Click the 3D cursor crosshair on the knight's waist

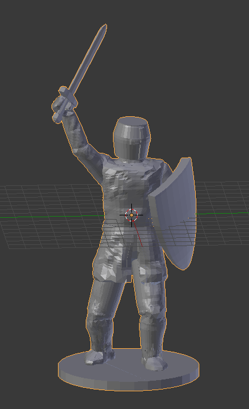coord(131,215)
